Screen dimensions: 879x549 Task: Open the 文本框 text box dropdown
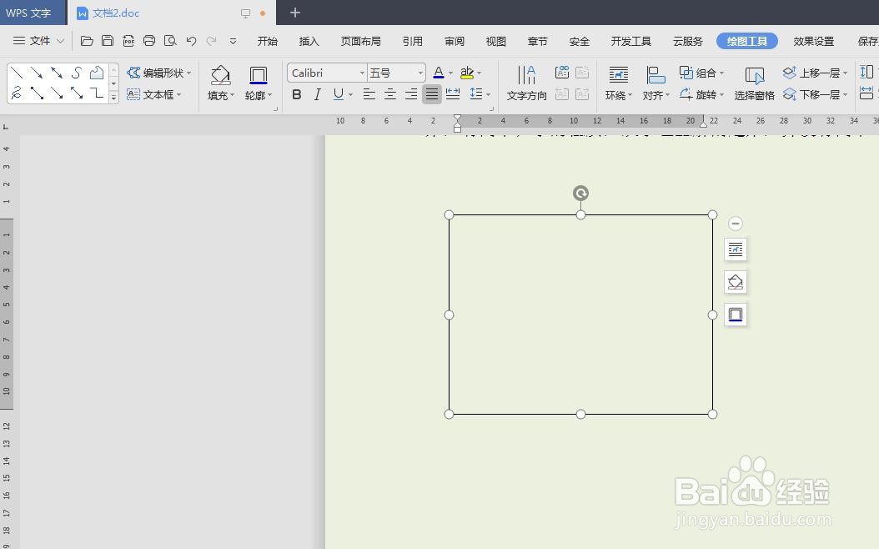point(154,95)
